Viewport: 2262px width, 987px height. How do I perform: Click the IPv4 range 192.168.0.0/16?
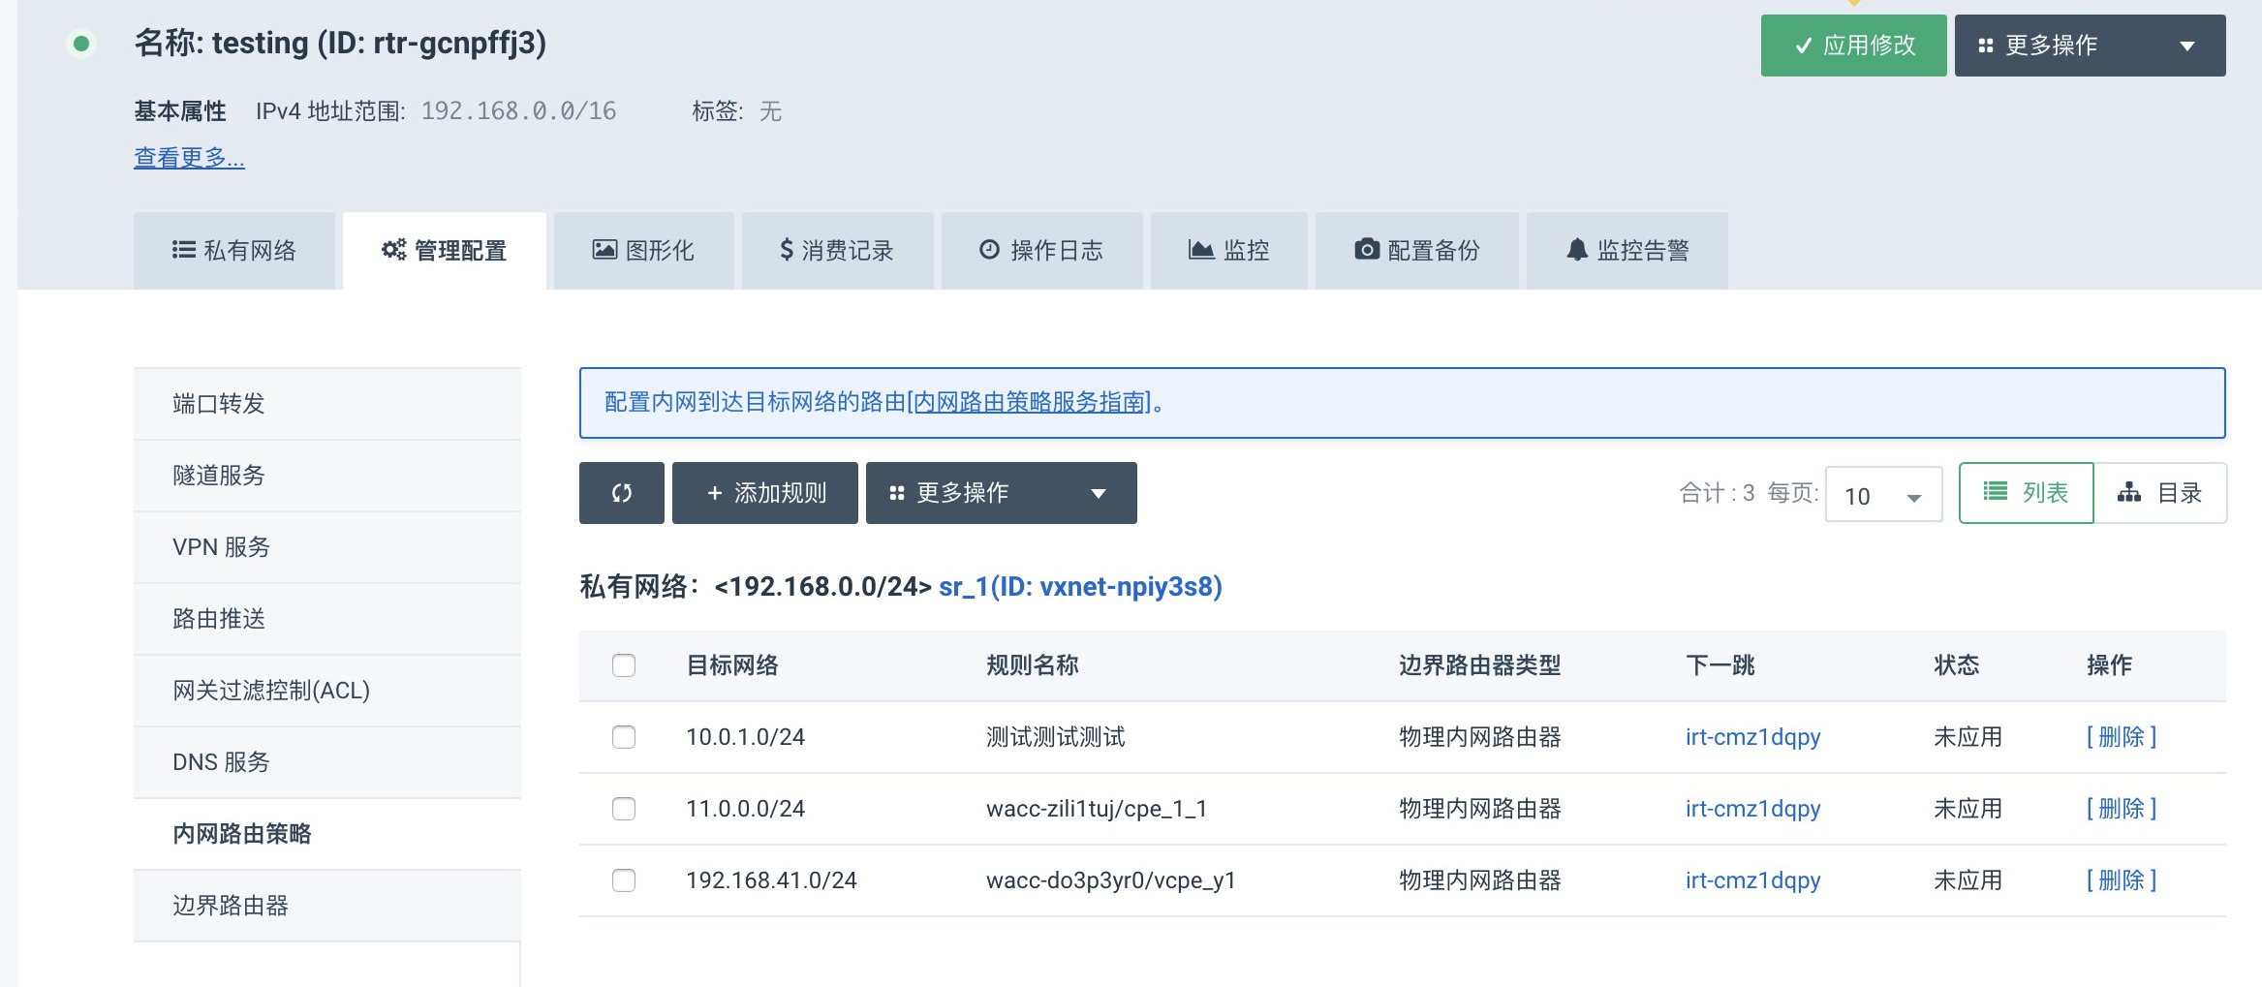519,111
